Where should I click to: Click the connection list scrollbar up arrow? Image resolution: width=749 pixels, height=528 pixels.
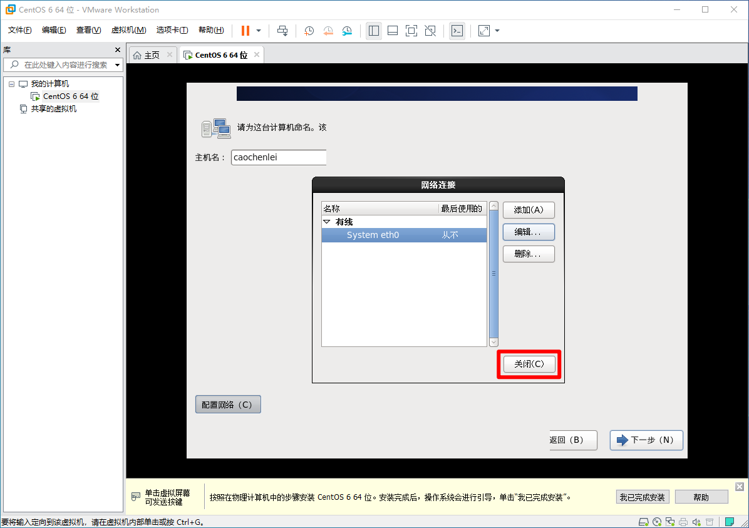[x=494, y=206]
